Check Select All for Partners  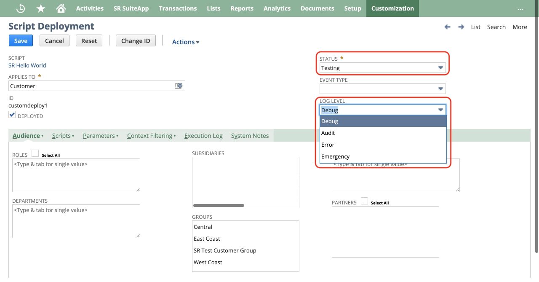point(364,201)
